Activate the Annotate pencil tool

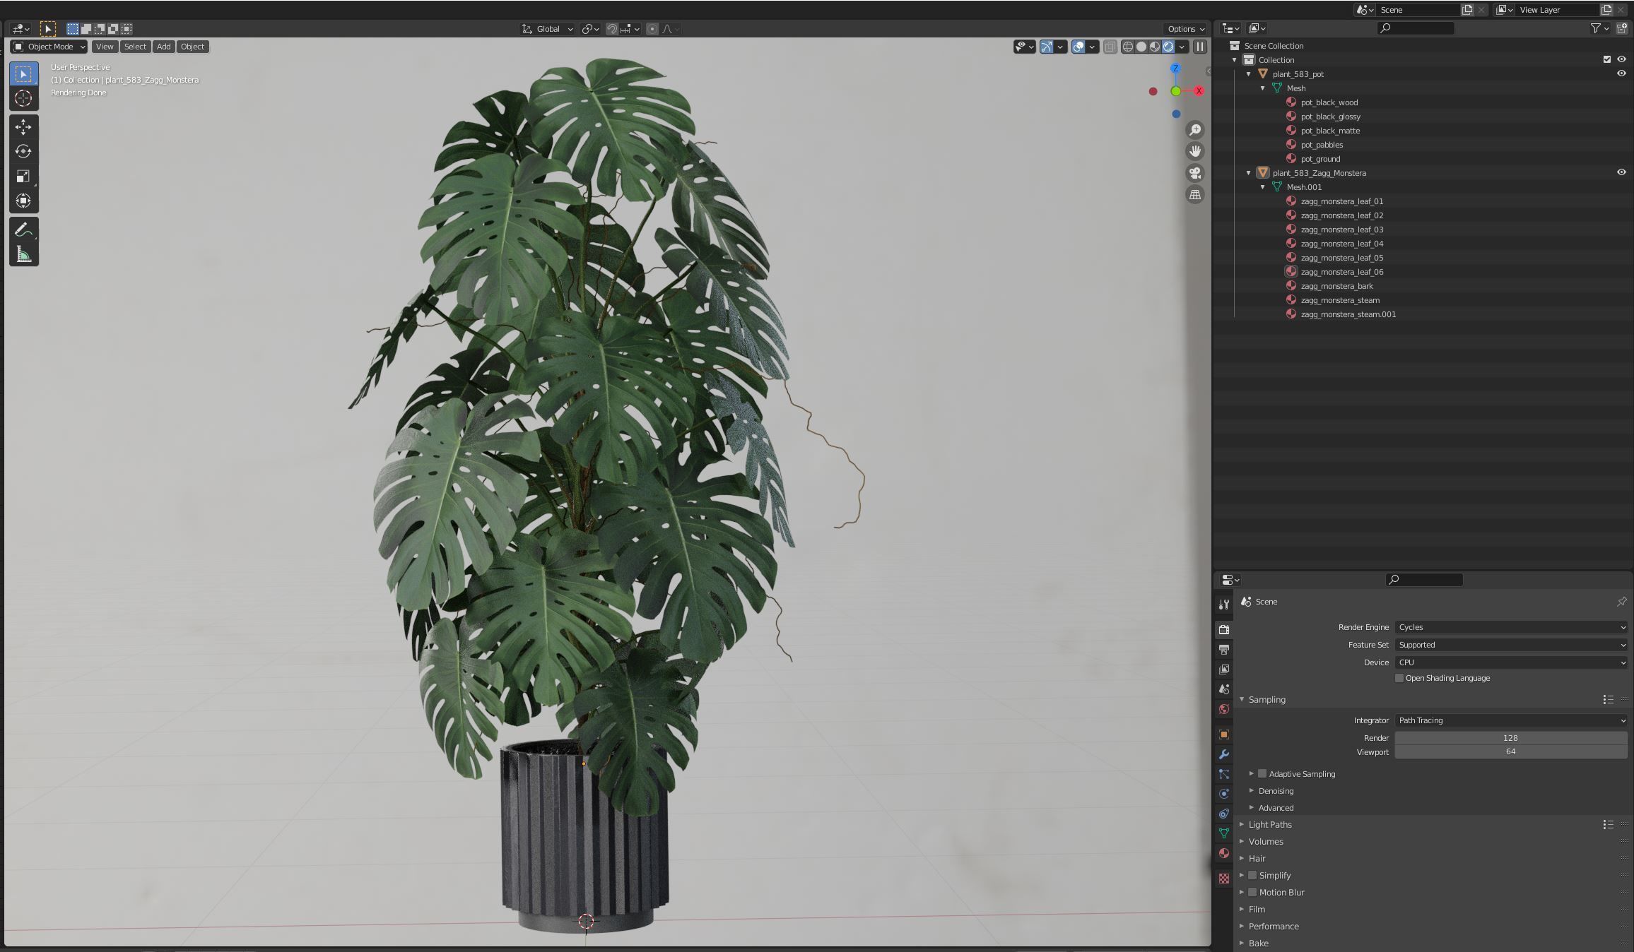click(23, 230)
